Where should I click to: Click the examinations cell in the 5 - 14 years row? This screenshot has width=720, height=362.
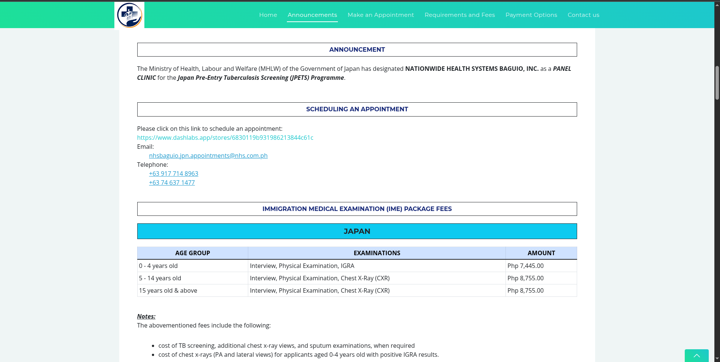(377, 278)
